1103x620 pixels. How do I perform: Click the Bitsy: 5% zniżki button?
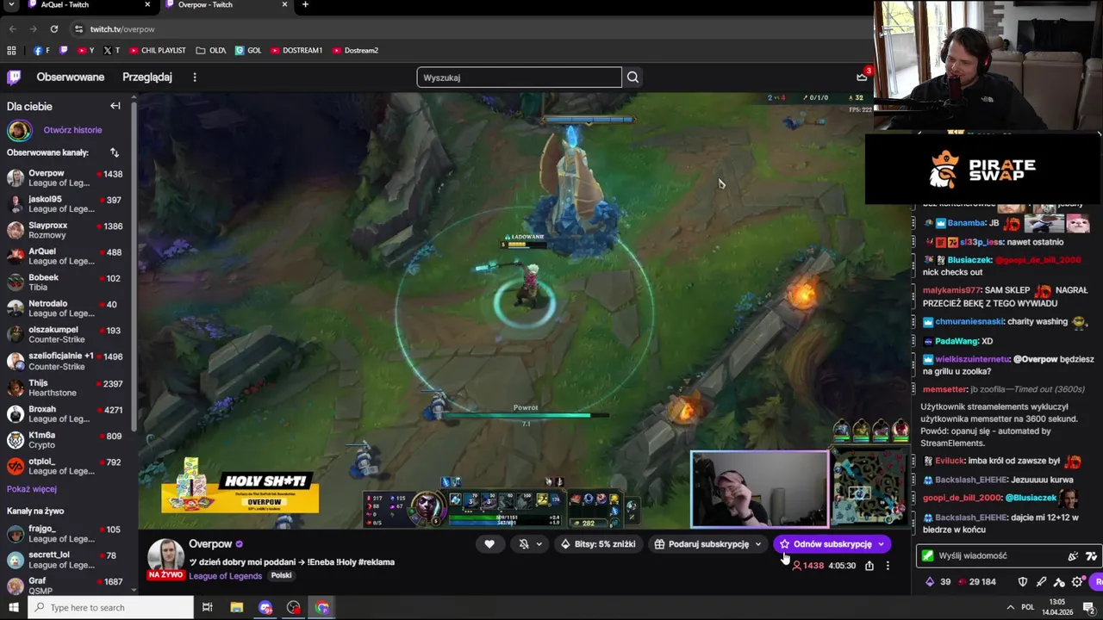(x=598, y=544)
